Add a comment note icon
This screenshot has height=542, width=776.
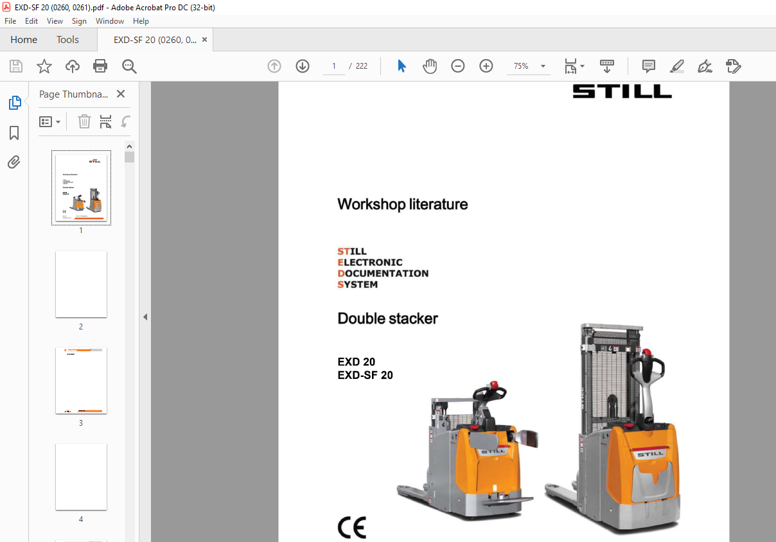tap(649, 66)
